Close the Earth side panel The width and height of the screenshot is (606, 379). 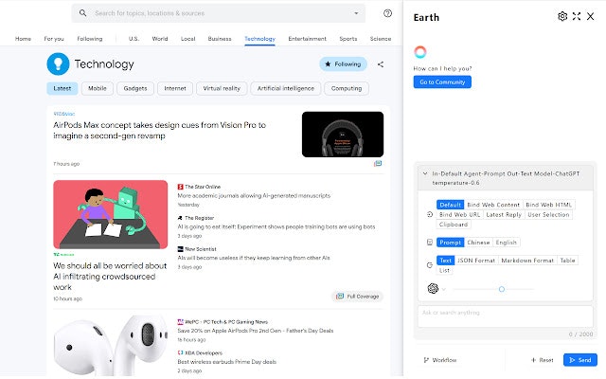click(590, 16)
